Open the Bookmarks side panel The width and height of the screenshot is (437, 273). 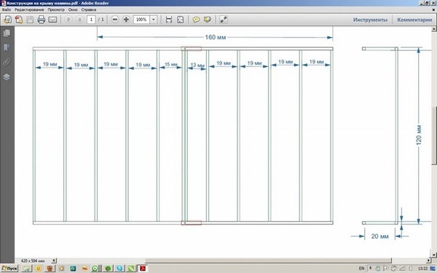pyautogui.click(x=7, y=47)
